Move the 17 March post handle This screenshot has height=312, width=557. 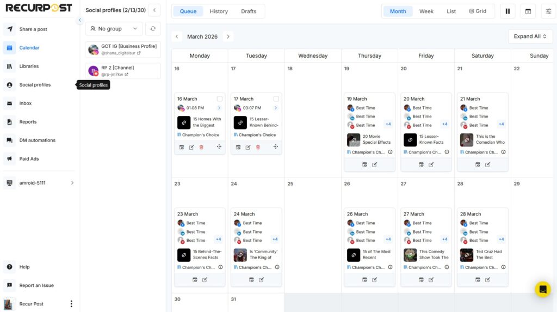tap(276, 146)
